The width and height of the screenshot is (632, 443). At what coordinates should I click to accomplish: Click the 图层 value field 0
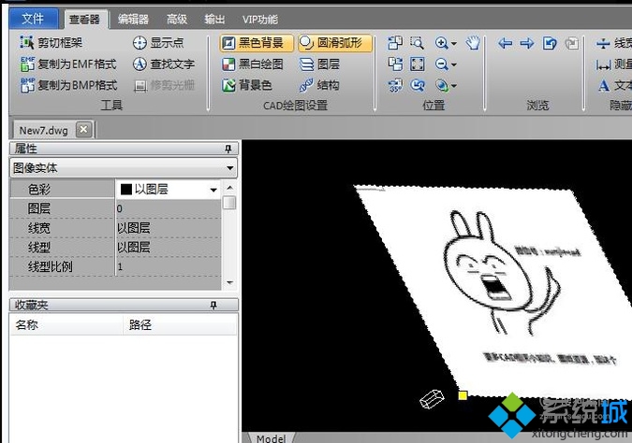click(x=169, y=208)
